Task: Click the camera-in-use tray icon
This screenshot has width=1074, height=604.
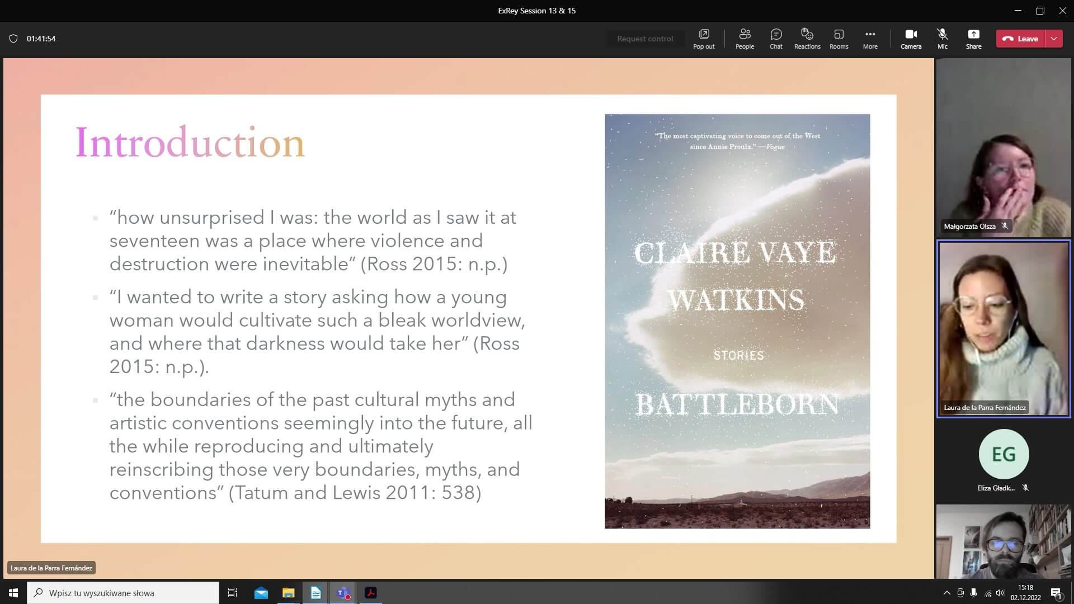Action: tap(960, 593)
